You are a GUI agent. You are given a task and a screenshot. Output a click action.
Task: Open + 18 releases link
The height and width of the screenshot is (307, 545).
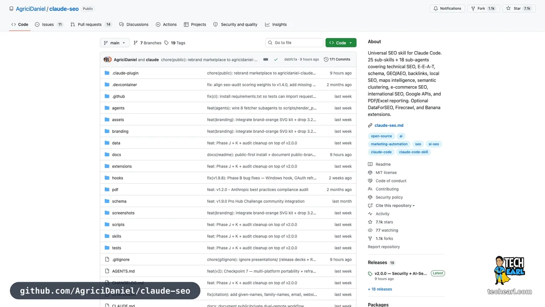[380, 289]
